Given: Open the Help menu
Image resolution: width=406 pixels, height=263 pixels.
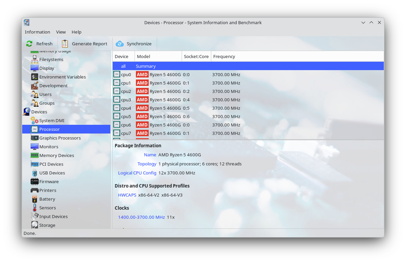Looking at the screenshot, I should point(76,32).
